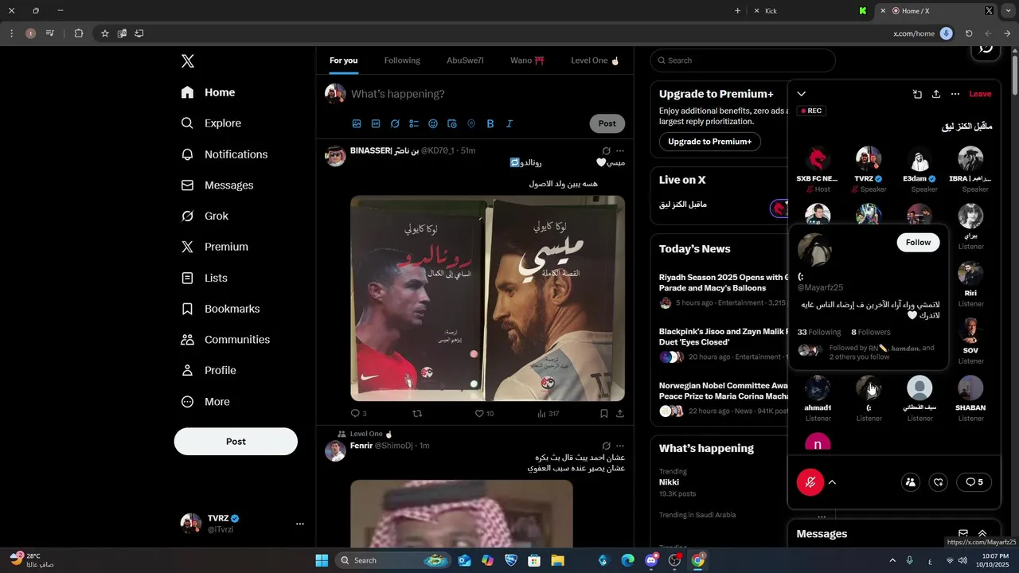Expand the Messages drawer
Viewport: 1019px width, 573px height.
click(x=982, y=534)
